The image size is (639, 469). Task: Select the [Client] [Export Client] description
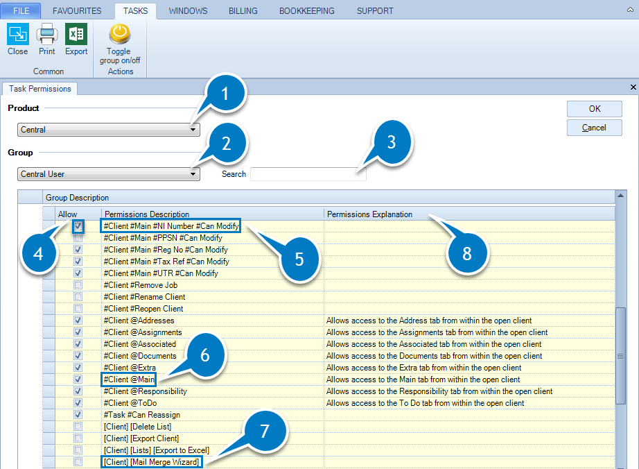tap(141, 438)
